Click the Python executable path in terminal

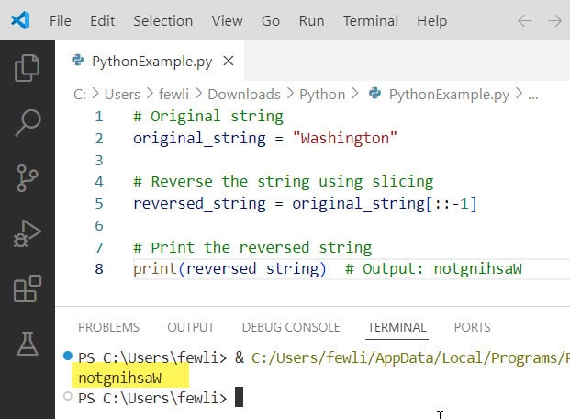click(x=410, y=357)
